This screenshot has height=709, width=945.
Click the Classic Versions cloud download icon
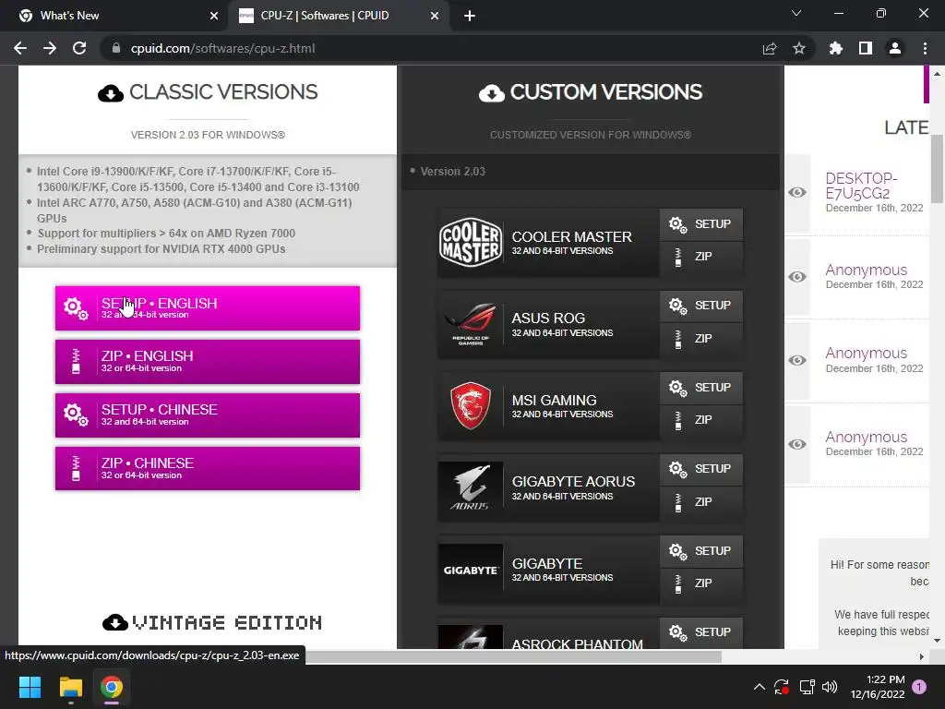pos(111,93)
